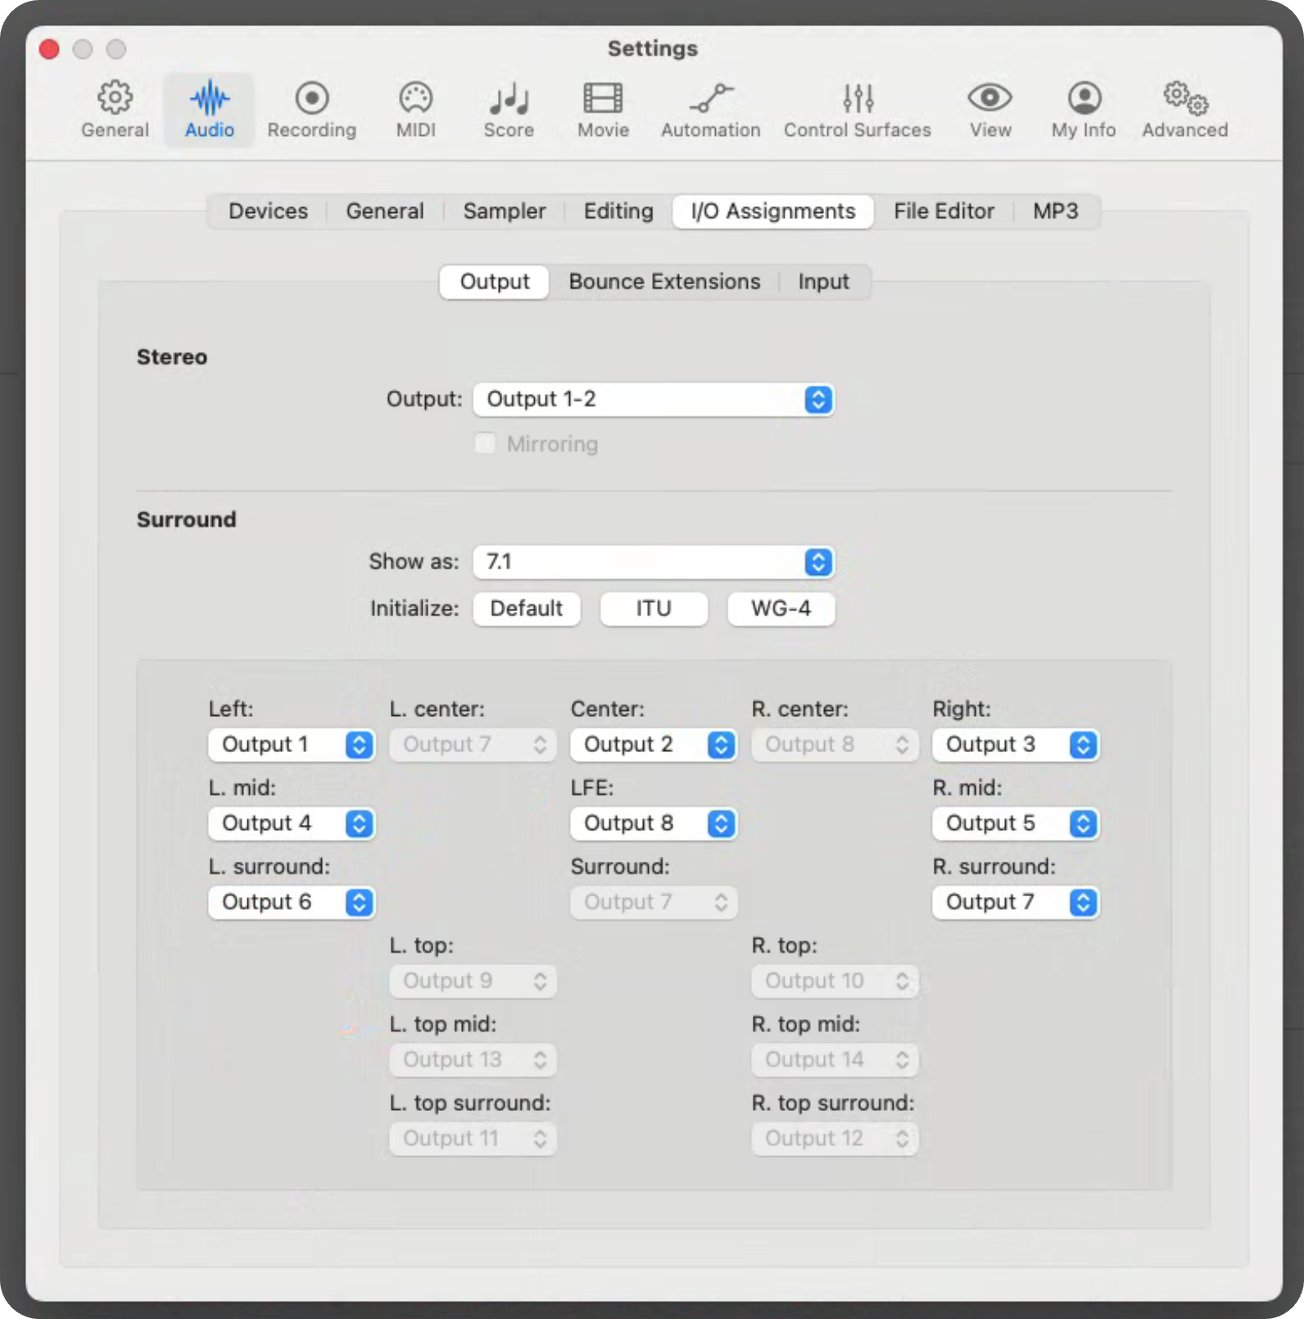This screenshot has height=1319, width=1304.
Task: Click the R. top Output 10 popup
Action: (x=835, y=981)
